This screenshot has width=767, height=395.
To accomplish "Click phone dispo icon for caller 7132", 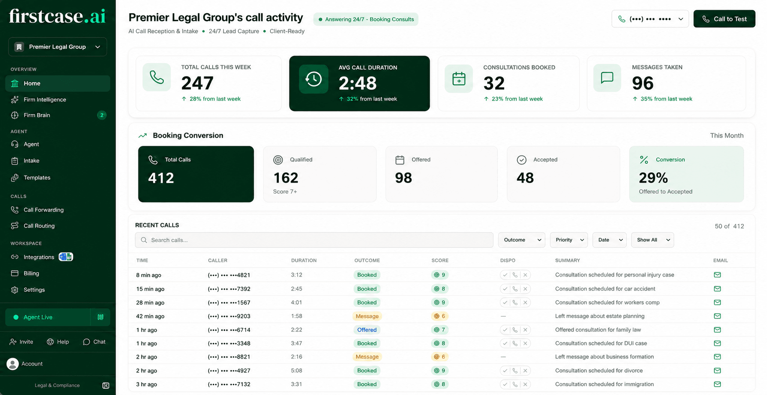I will (x=515, y=384).
